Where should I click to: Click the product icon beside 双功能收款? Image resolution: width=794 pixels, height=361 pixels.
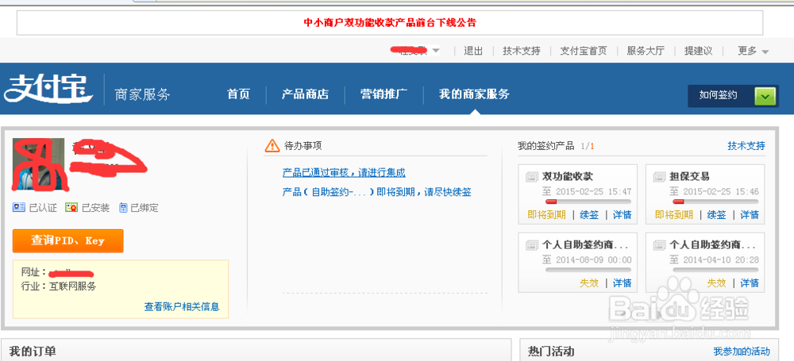(532, 177)
